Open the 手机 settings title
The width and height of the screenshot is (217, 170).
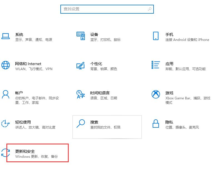[x=169, y=35]
